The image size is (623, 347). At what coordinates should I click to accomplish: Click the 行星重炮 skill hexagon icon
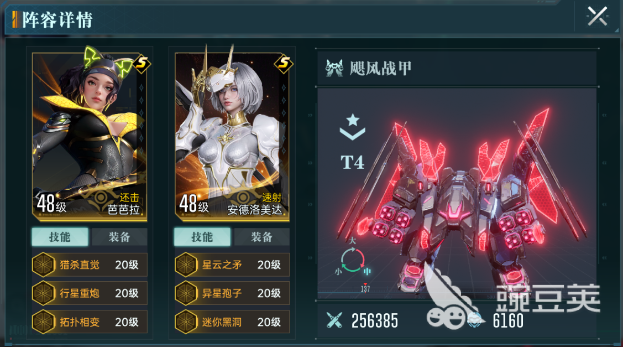pos(43,293)
